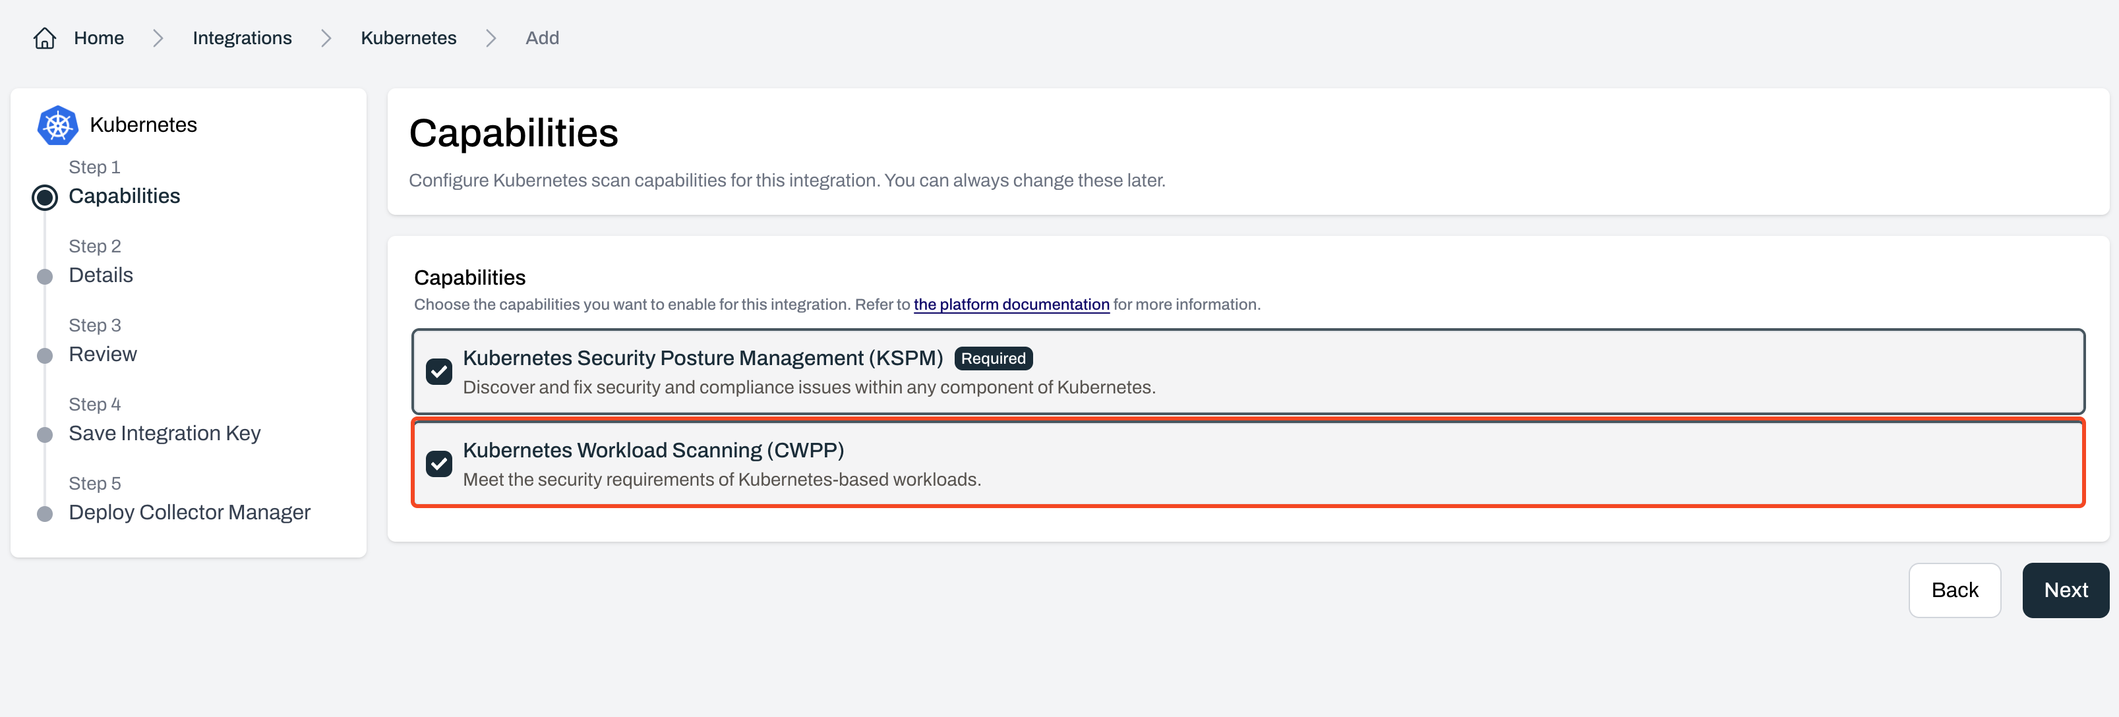This screenshot has width=2119, height=717.
Task: Click the Step 3 Review circle indicator
Action: click(x=45, y=355)
